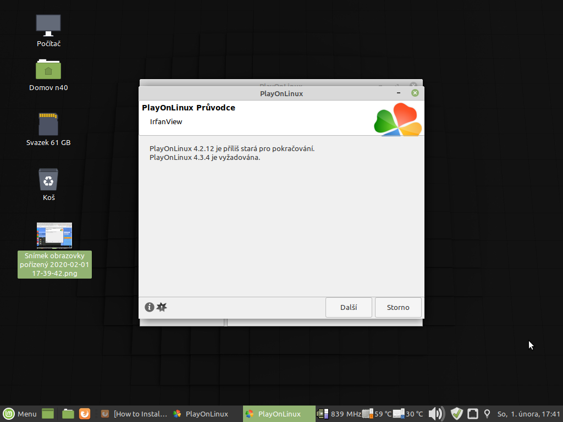Open the Linux Mint Menu
The image size is (563, 422).
pyautogui.click(x=20, y=414)
